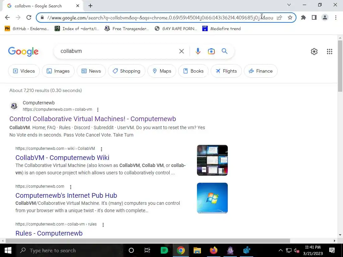The height and width of the screenshot is (257, 343).
Task: Open the Windows Start menu
Action: pos(8,250)
